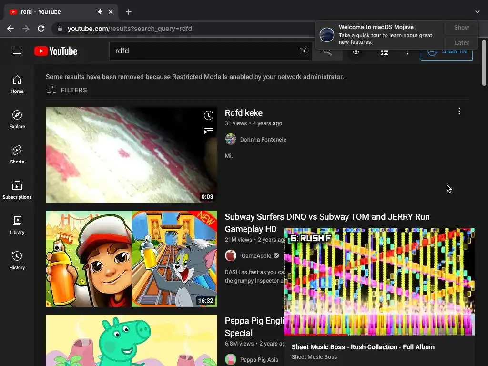Click the Subway Surfers video thumbnail
Image resolution: width=488 pixels, height=366 pixels.
click(132, 259)
